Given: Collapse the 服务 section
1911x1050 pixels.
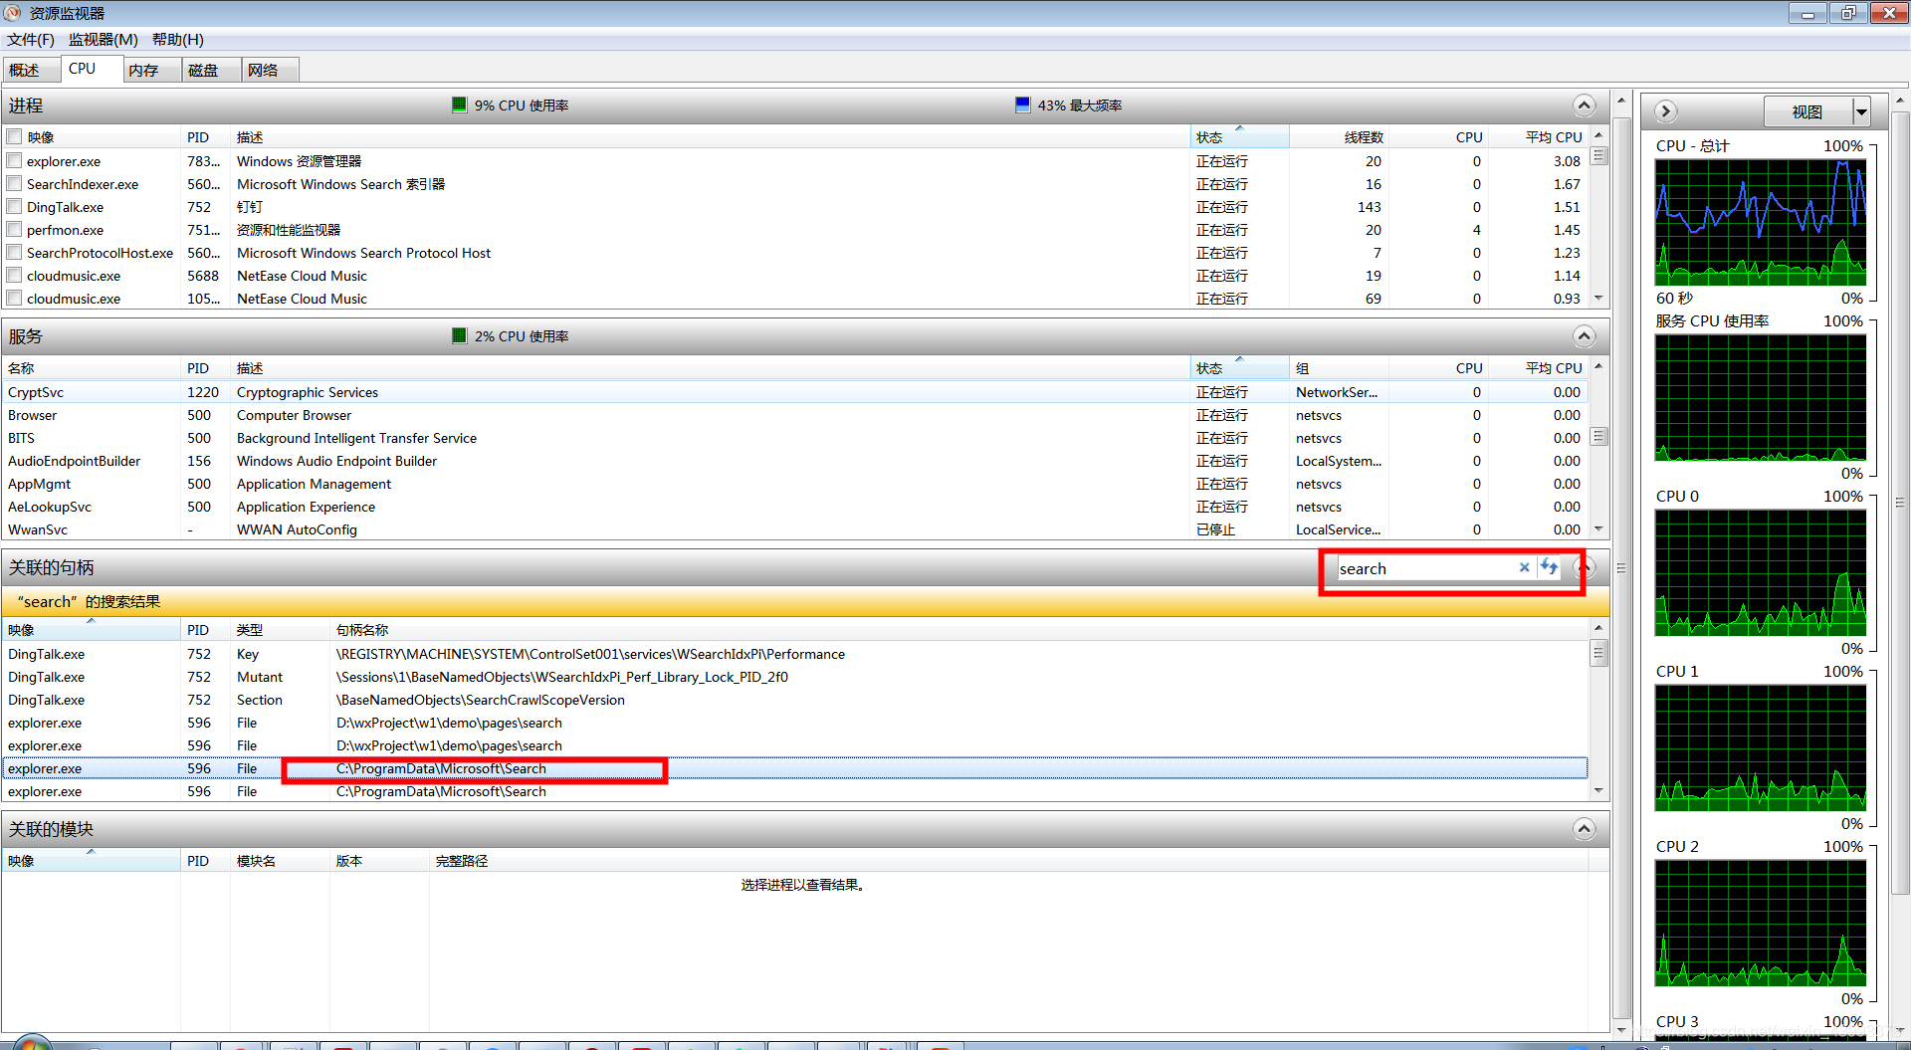Looking at the screenshot, I should pos(1585,335).
